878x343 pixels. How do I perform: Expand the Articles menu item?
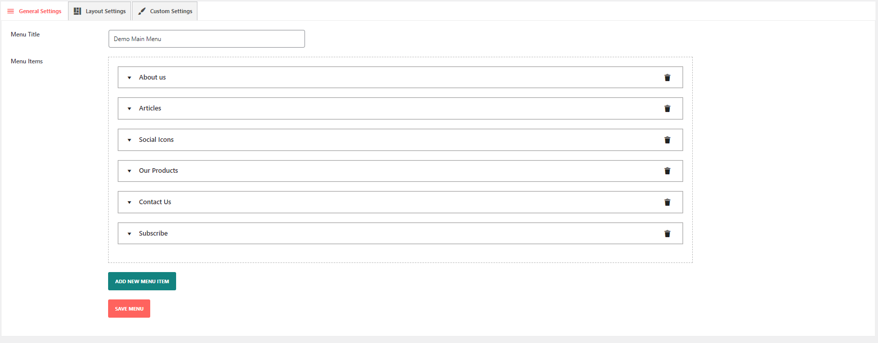click(x=129, y=108)
